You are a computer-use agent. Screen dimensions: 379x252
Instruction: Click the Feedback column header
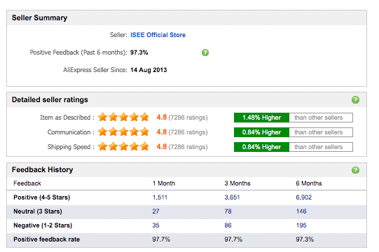(27, 183)
